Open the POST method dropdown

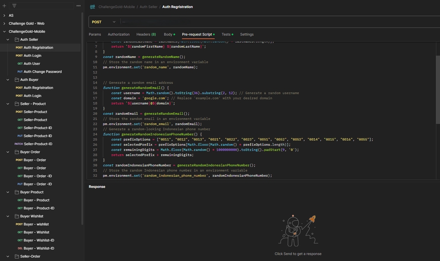coord(104,22)
